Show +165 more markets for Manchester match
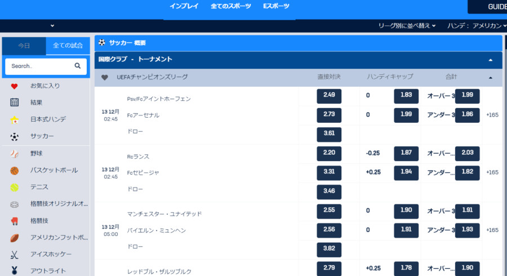The height and width of the screenshot is (276, 507). point(492,230)
